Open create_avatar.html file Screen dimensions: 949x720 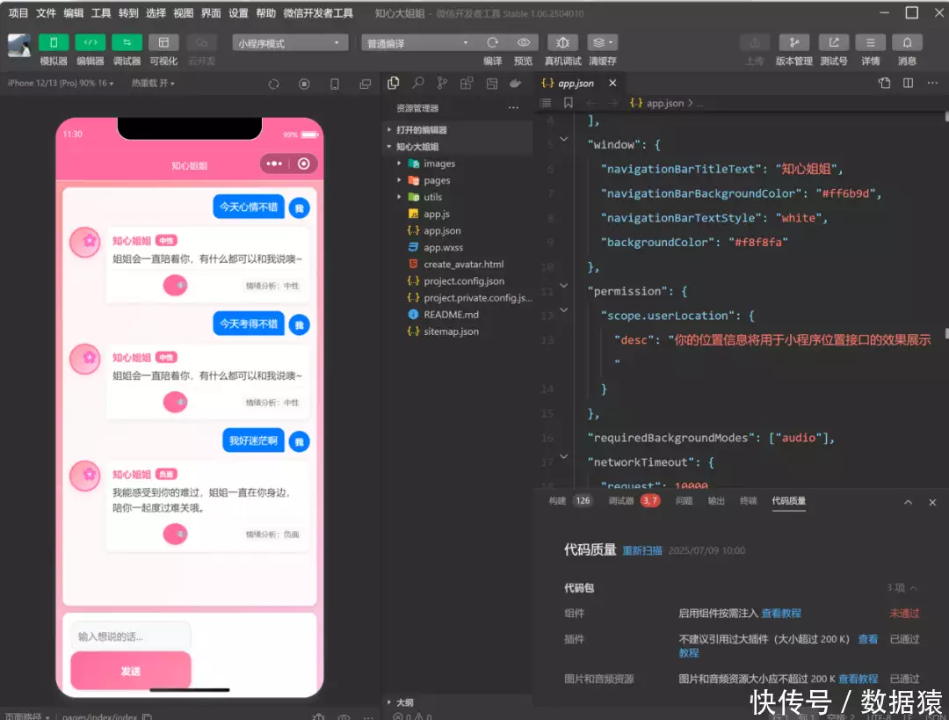463,264
